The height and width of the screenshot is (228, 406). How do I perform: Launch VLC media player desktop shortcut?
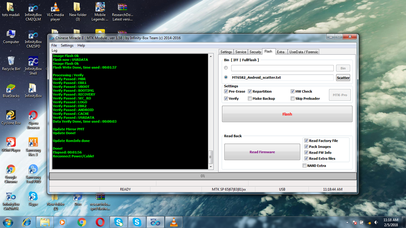point(56,11)
